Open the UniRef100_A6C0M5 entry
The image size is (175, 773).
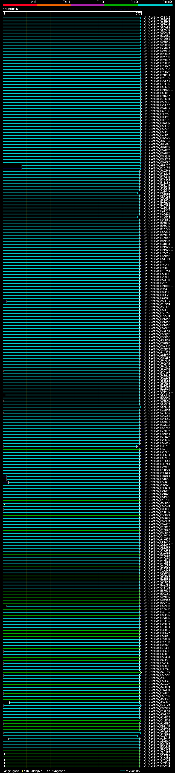157,606
